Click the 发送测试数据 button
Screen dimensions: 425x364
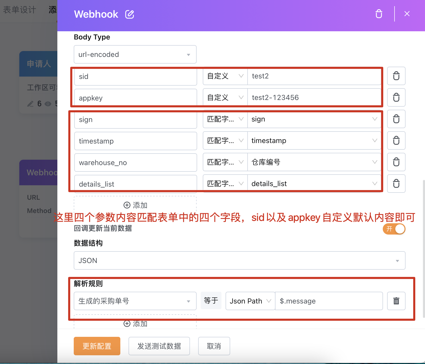(x=159, y=346)
